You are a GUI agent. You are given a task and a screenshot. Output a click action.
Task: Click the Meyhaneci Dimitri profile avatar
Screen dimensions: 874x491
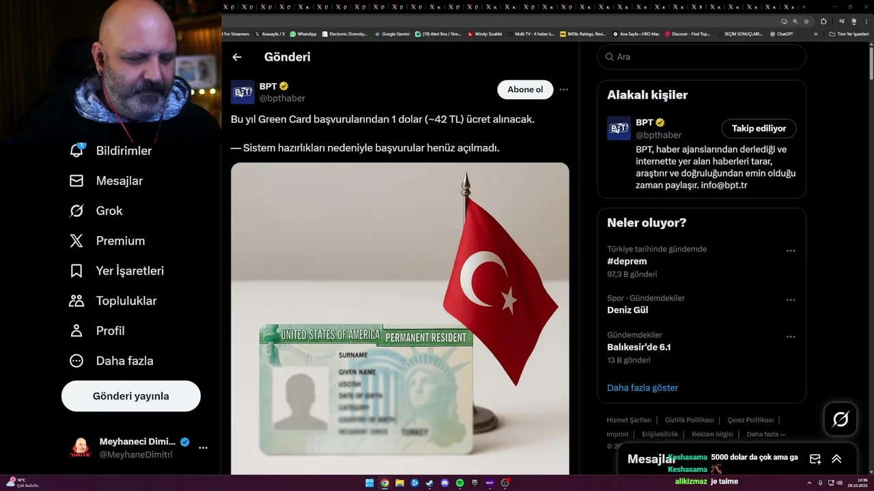81,448
